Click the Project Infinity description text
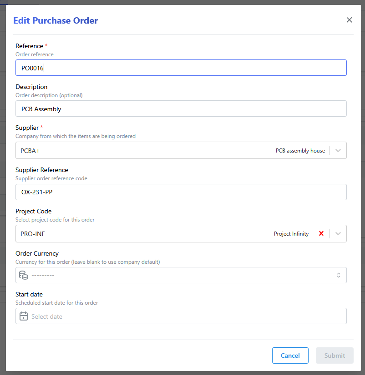The width and height of the screenshot is (365, 375). [291, 234]
